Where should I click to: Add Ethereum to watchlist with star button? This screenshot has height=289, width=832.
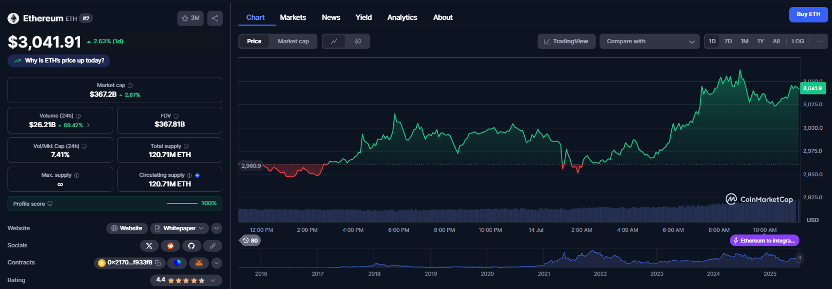190,18
